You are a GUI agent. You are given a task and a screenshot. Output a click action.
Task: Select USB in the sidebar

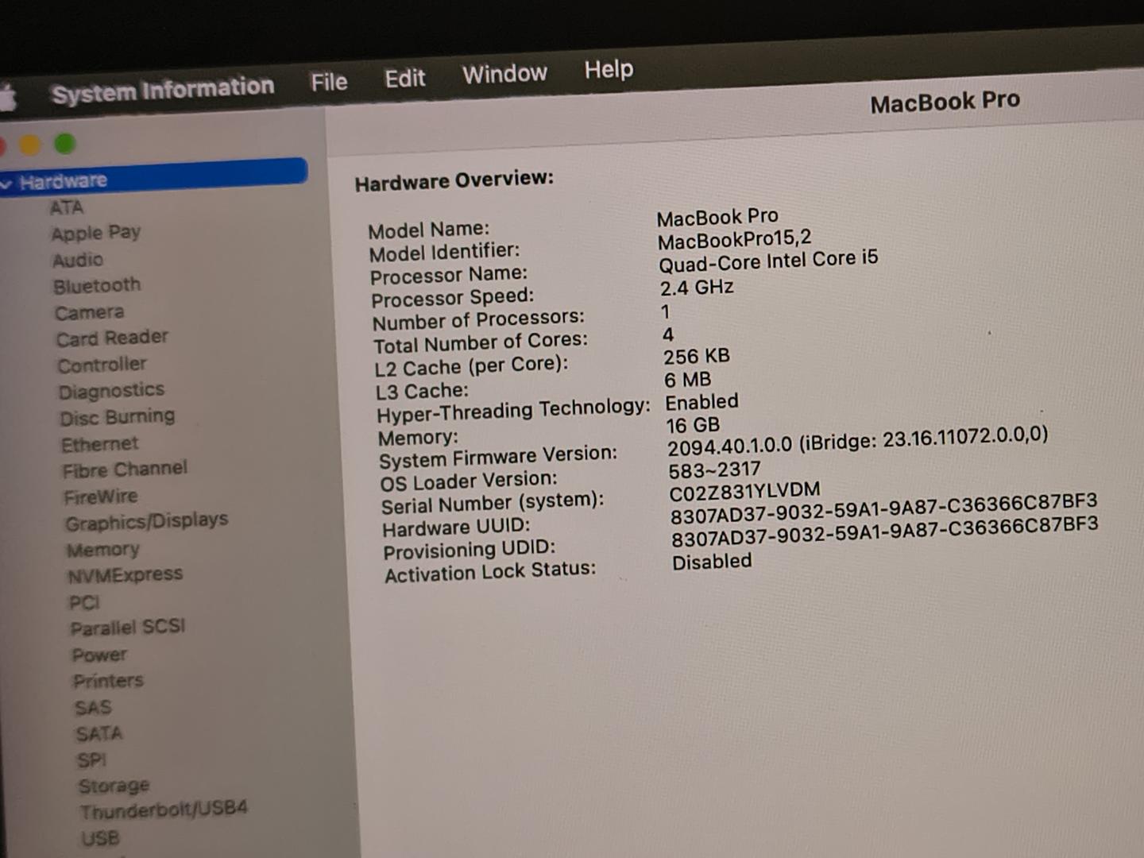[x=100, y=838]
